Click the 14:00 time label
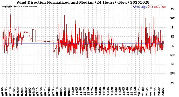The height and width of the screenshot is (97, 179). click(96, 91)
